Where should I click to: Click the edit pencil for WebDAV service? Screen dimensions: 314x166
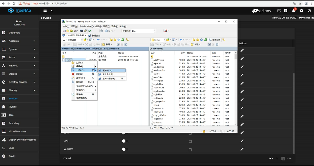(242, 149)
